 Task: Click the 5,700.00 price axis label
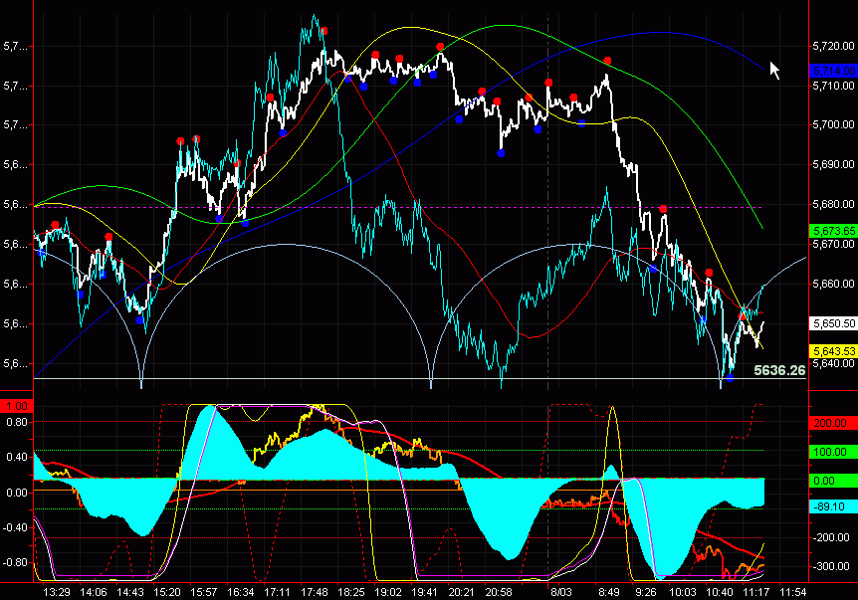tap(833, 124)
